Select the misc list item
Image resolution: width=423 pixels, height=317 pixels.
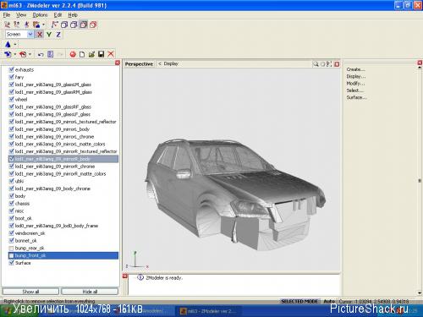point(19,210)
